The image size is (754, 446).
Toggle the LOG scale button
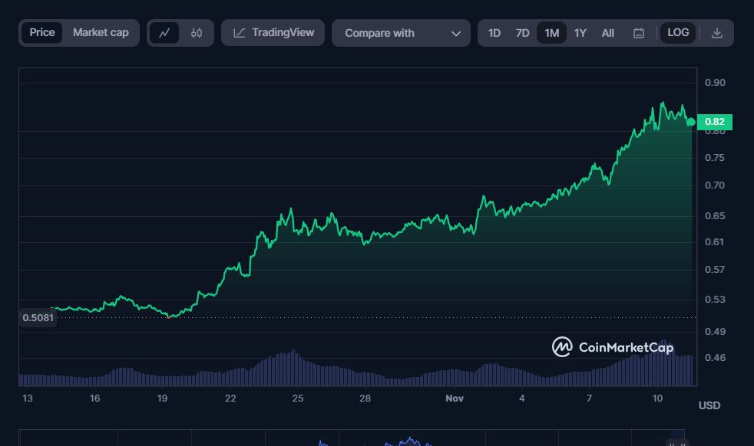pyautogui.click(x=678, y=33)
